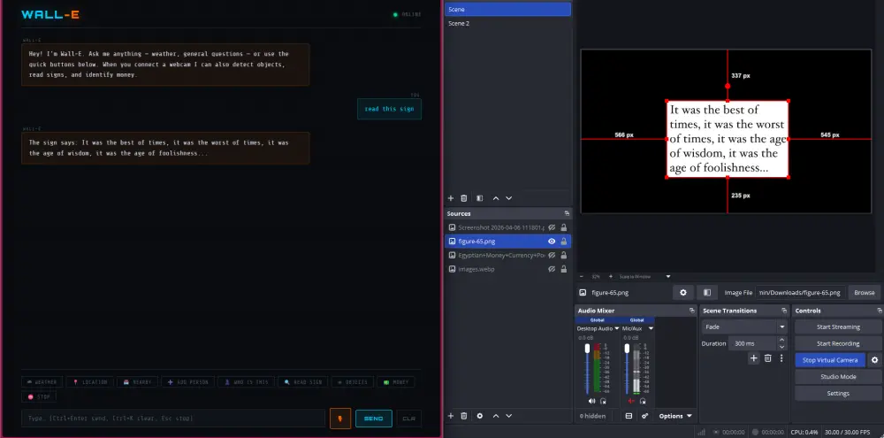Click the Wall-E message input field
Screen dimensions: 884x438
pos(173,419)
